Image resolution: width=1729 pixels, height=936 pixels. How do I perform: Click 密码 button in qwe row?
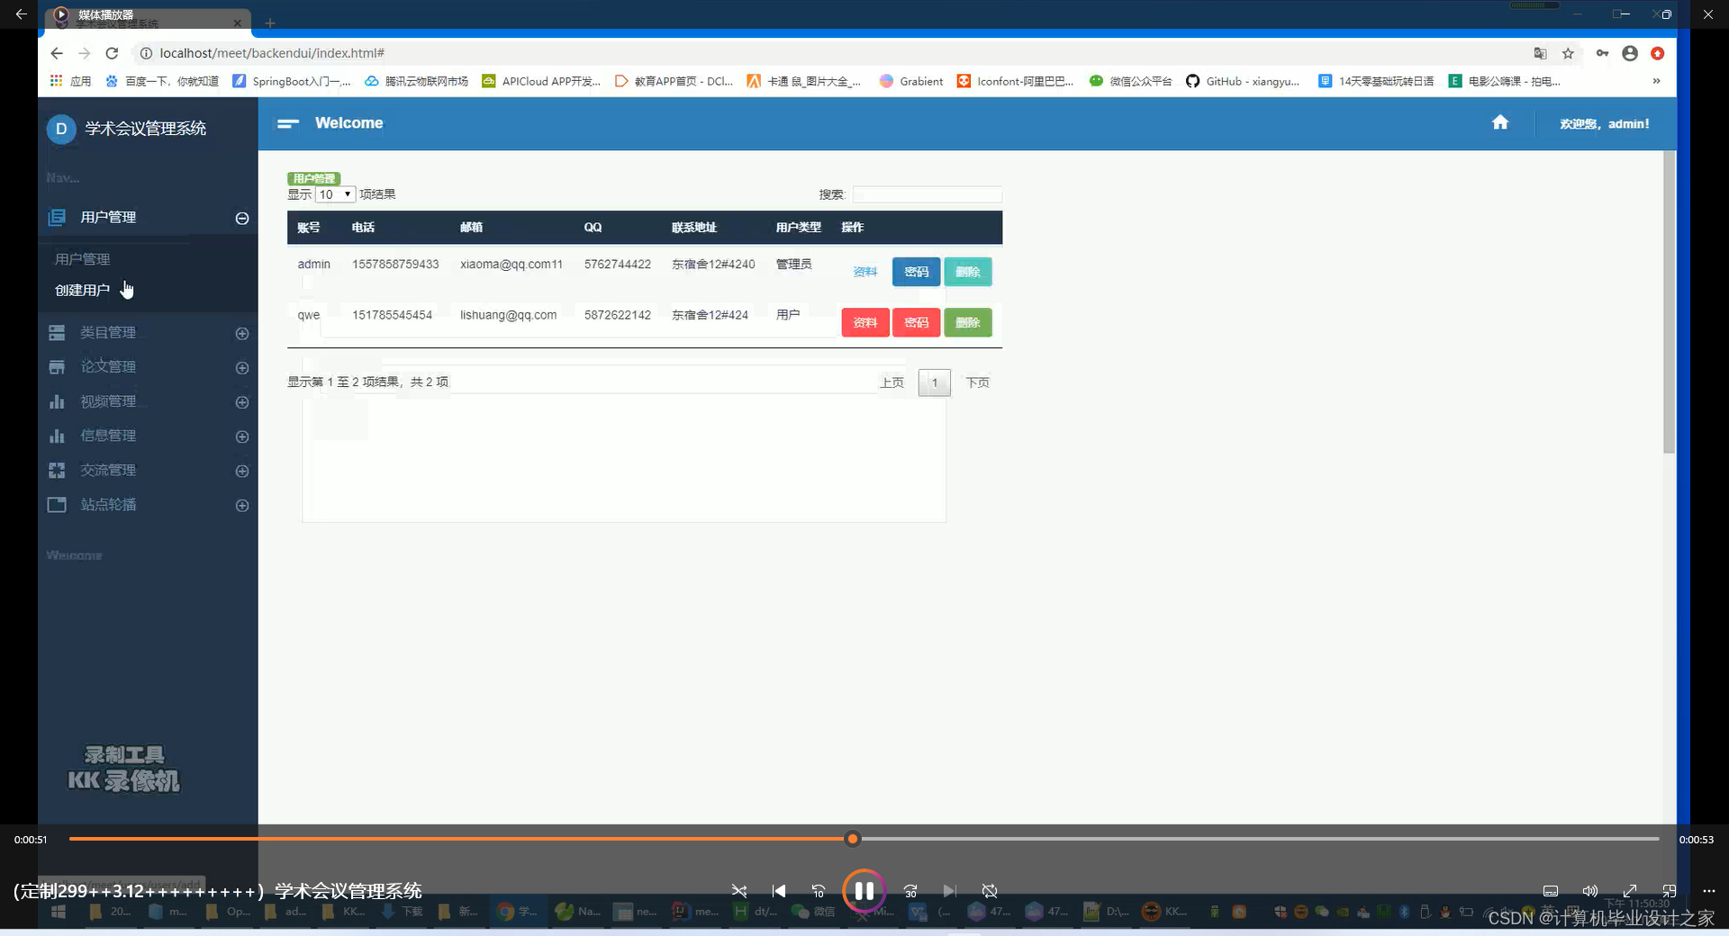(917, 322)
